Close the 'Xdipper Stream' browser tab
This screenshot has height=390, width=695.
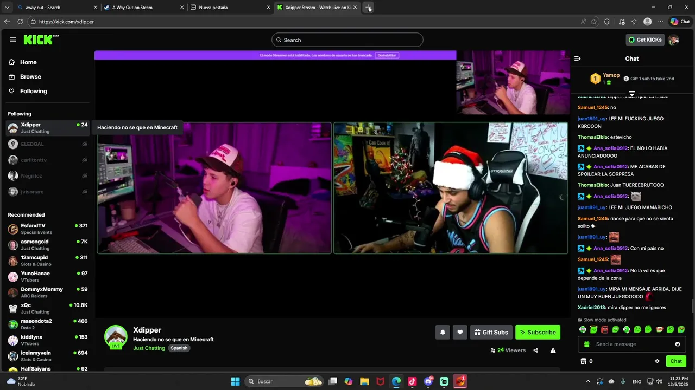pos(355,8)
